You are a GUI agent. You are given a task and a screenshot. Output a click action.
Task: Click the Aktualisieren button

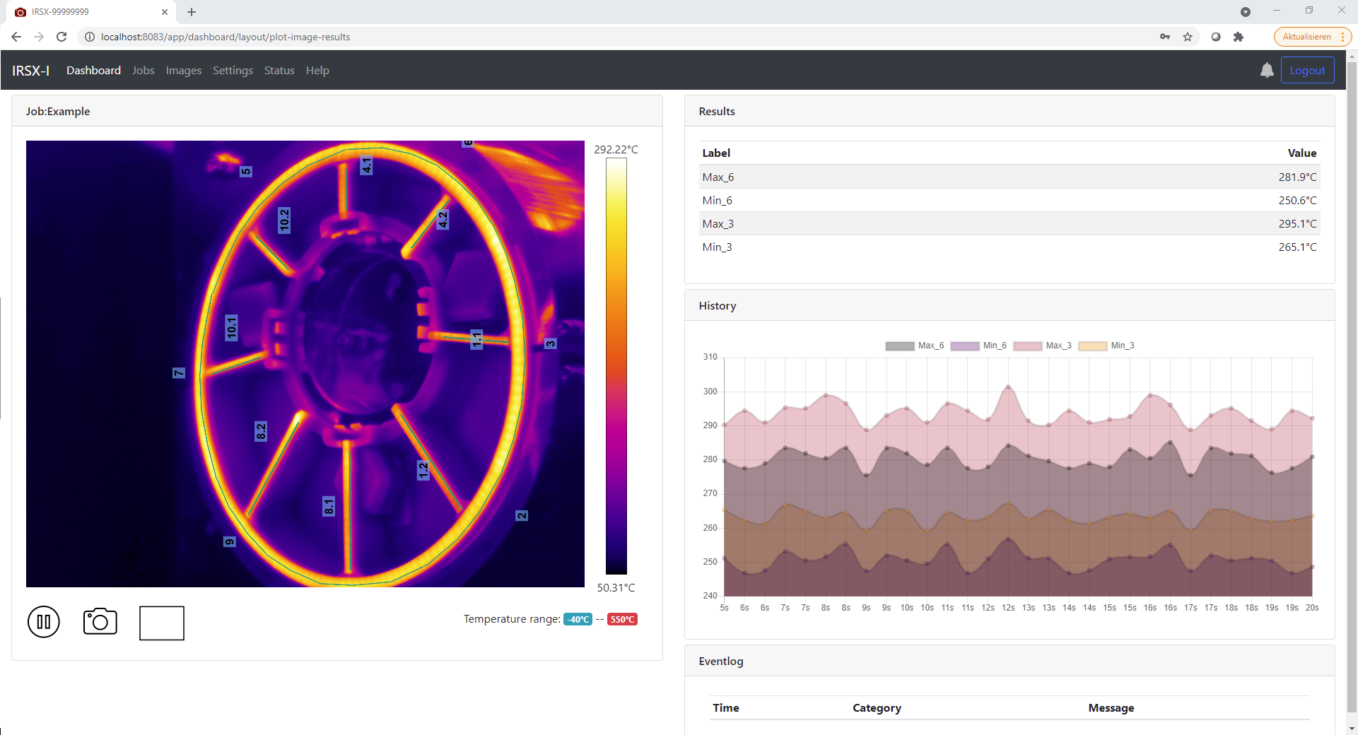(x=1307, y=37)
